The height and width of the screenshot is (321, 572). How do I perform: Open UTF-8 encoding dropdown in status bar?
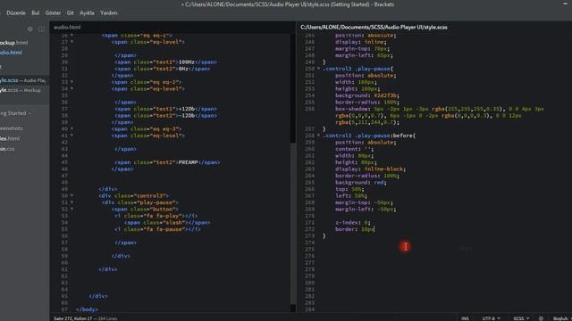pos(491,318)
